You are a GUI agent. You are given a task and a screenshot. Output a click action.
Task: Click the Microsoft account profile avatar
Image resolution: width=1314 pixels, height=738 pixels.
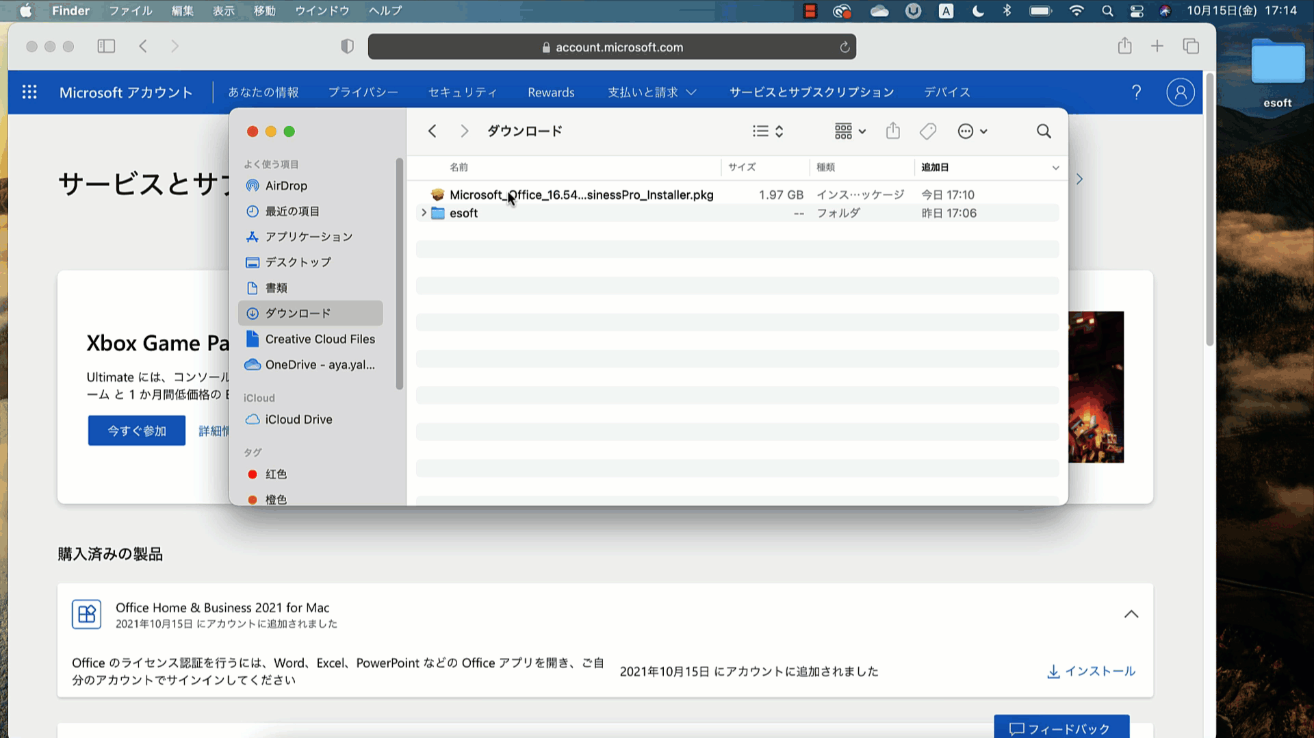1180,92
